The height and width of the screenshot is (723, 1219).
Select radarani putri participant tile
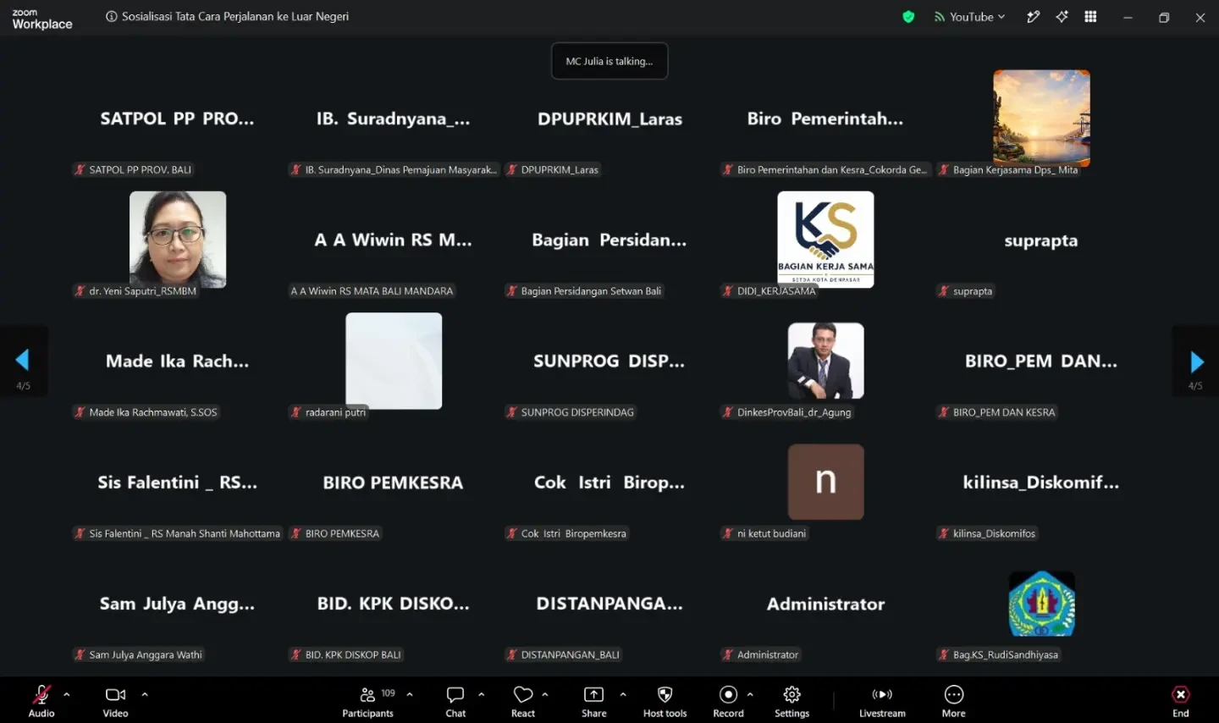(x=394, y=361)
